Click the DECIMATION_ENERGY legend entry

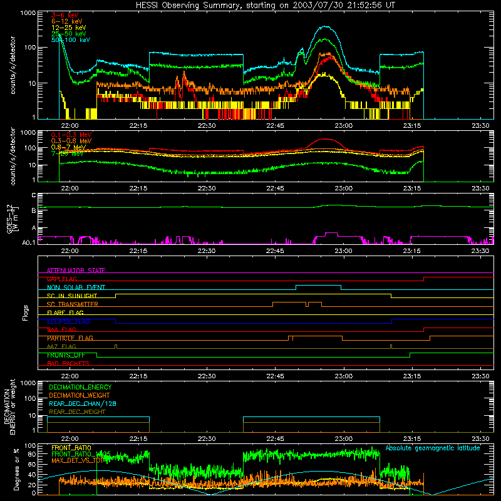pos(80,387)
